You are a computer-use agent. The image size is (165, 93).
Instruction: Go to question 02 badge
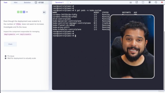coord(21,12)
